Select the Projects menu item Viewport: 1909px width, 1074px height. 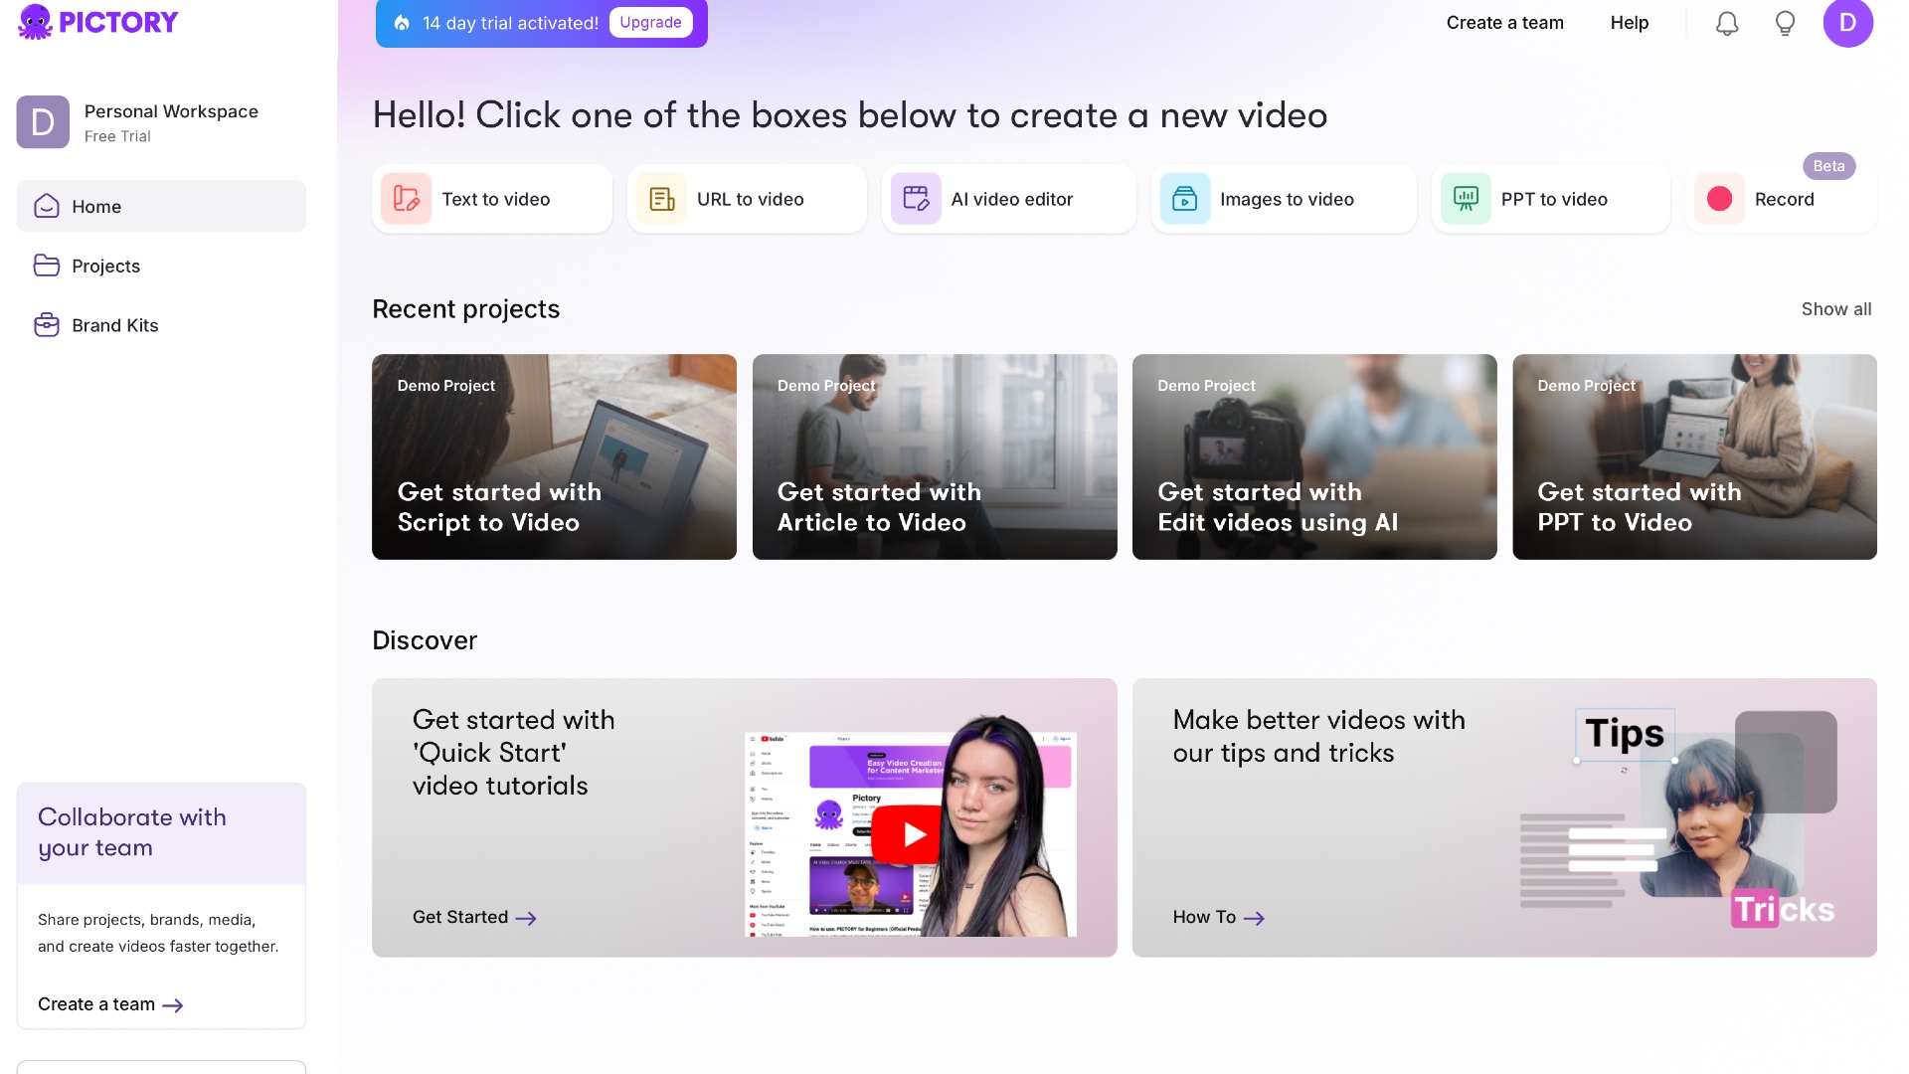106,265
